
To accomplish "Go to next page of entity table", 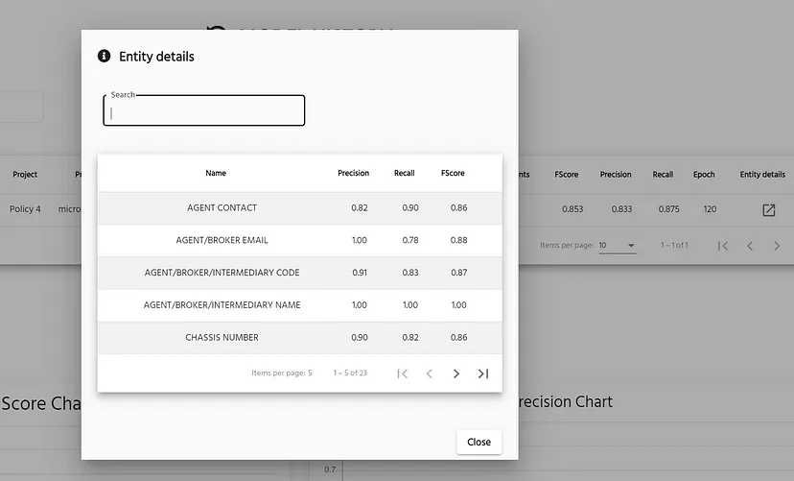I will click(456, 373).
